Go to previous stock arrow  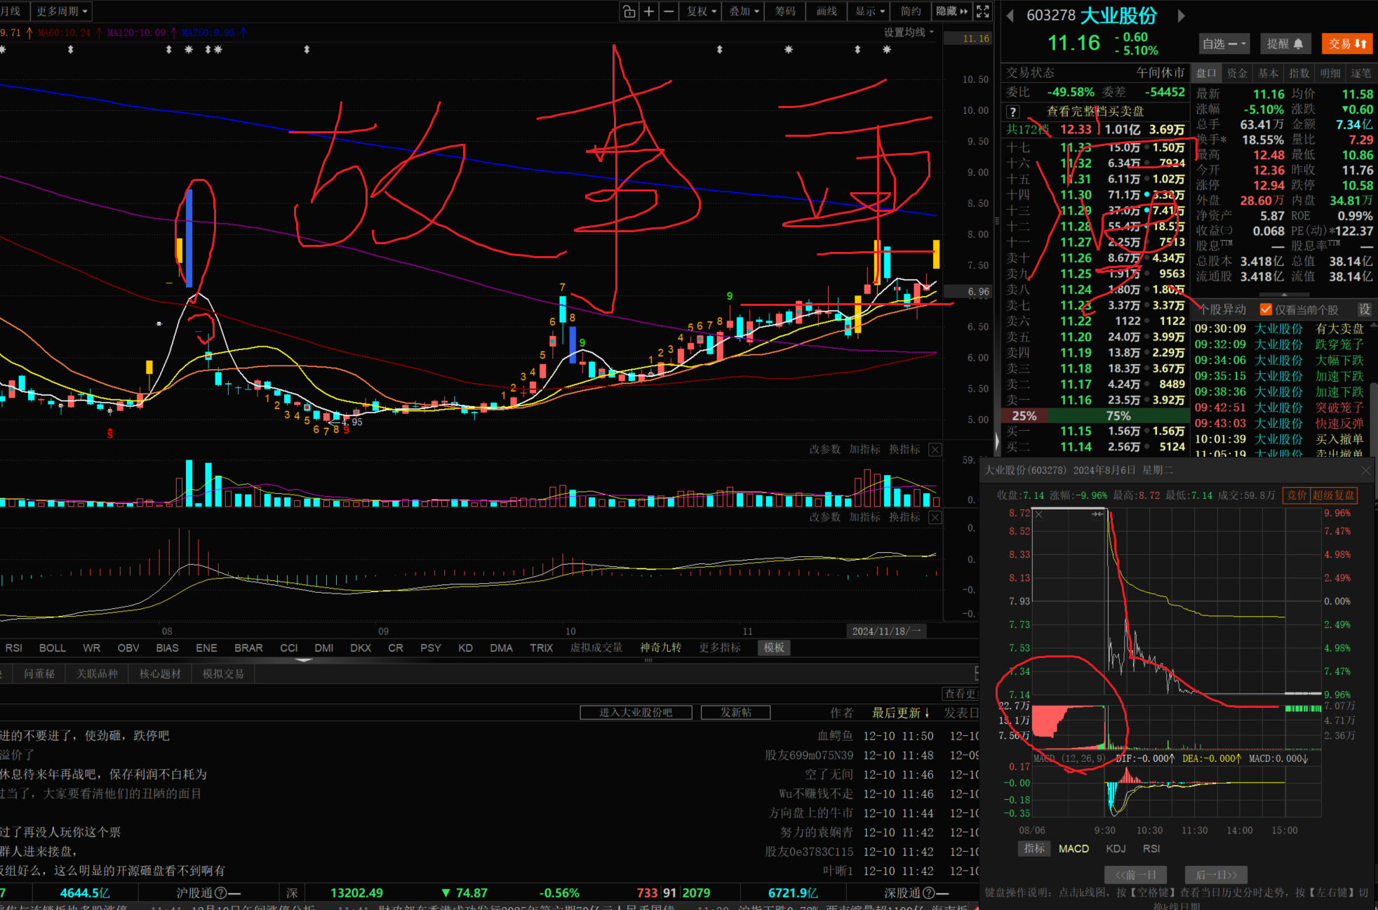click(1010, 15)
